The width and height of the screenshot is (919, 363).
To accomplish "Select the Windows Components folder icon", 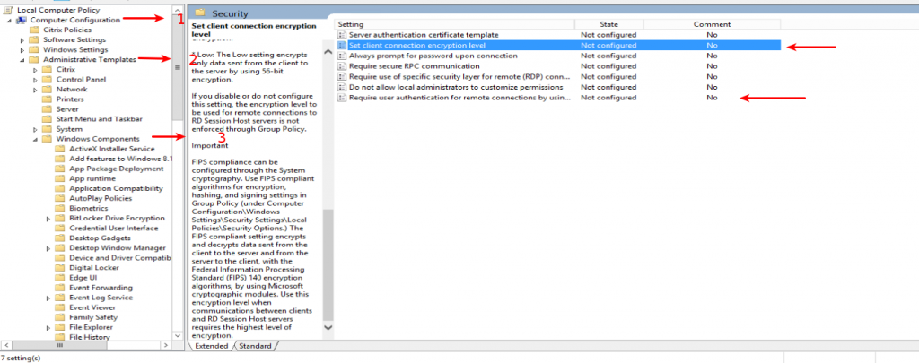I will pos(48,139).
